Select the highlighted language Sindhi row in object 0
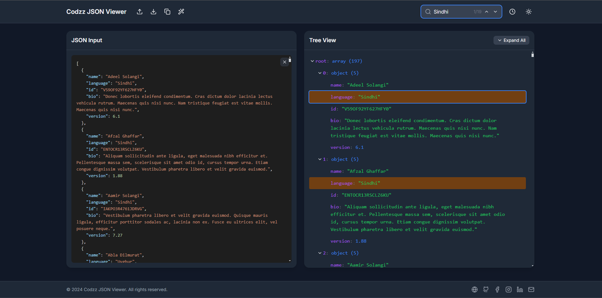Image resolution: width=602 pixels, height=298 pixels. (417, 97)
